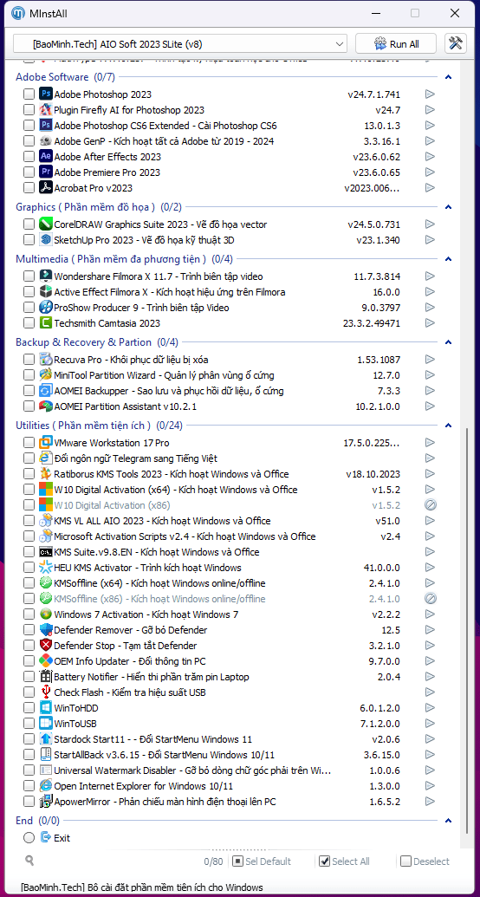Viewport: 480px width, 897px height.
Task: Tick Universal Watermark Disabler checkbox
Action: click(29, 770)
